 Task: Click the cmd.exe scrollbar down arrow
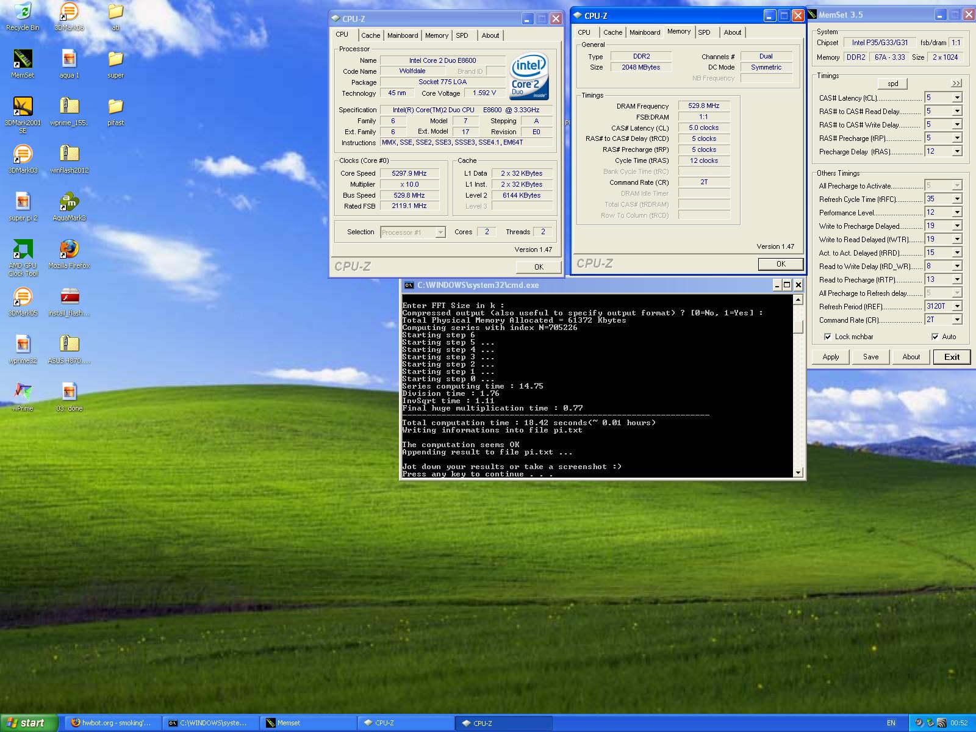pyautogui.click(x=798, y=473)
